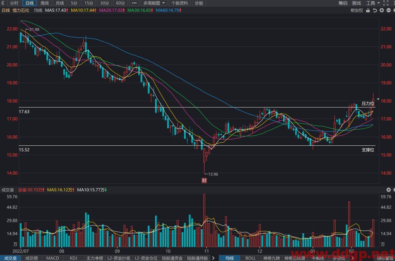
Task: Click the 压力位 resistance line label
Action: pyautogui.click(x=368, y=103)
